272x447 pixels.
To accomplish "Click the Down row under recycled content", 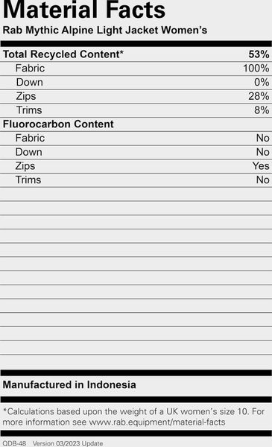I will point(136,83).
